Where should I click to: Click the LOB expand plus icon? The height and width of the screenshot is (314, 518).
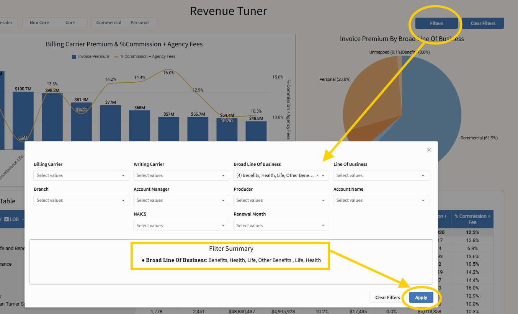tap(6, 219)
